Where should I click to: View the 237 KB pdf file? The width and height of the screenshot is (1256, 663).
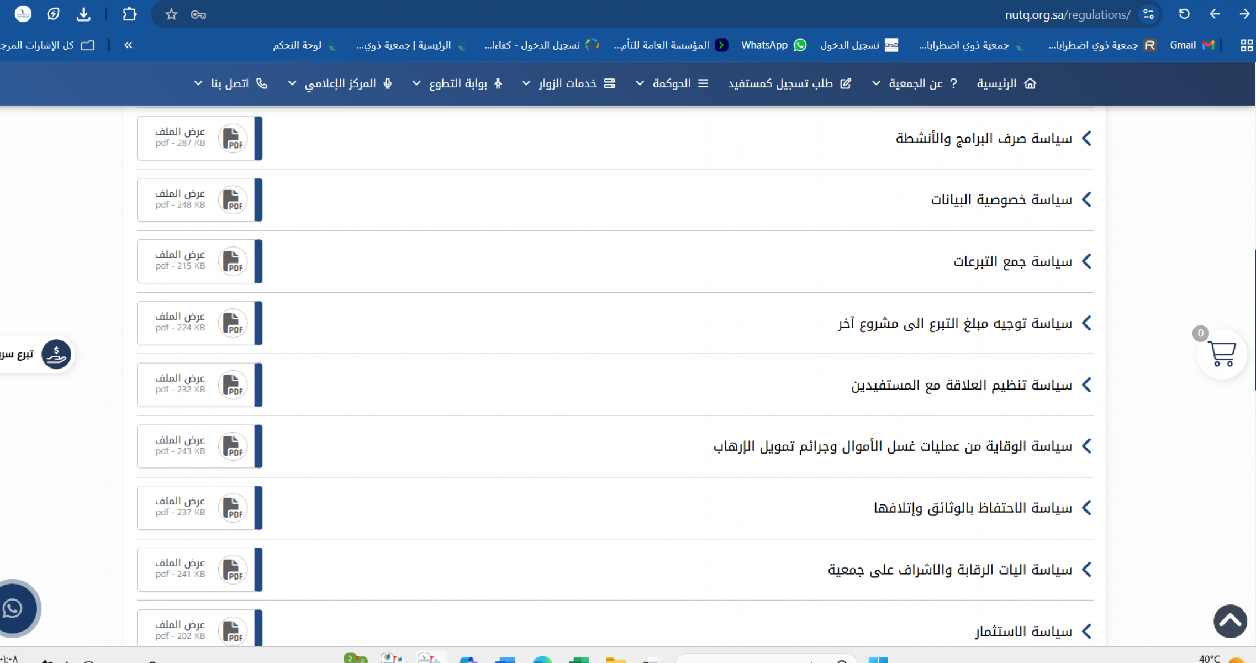click(x=181, y=502)
